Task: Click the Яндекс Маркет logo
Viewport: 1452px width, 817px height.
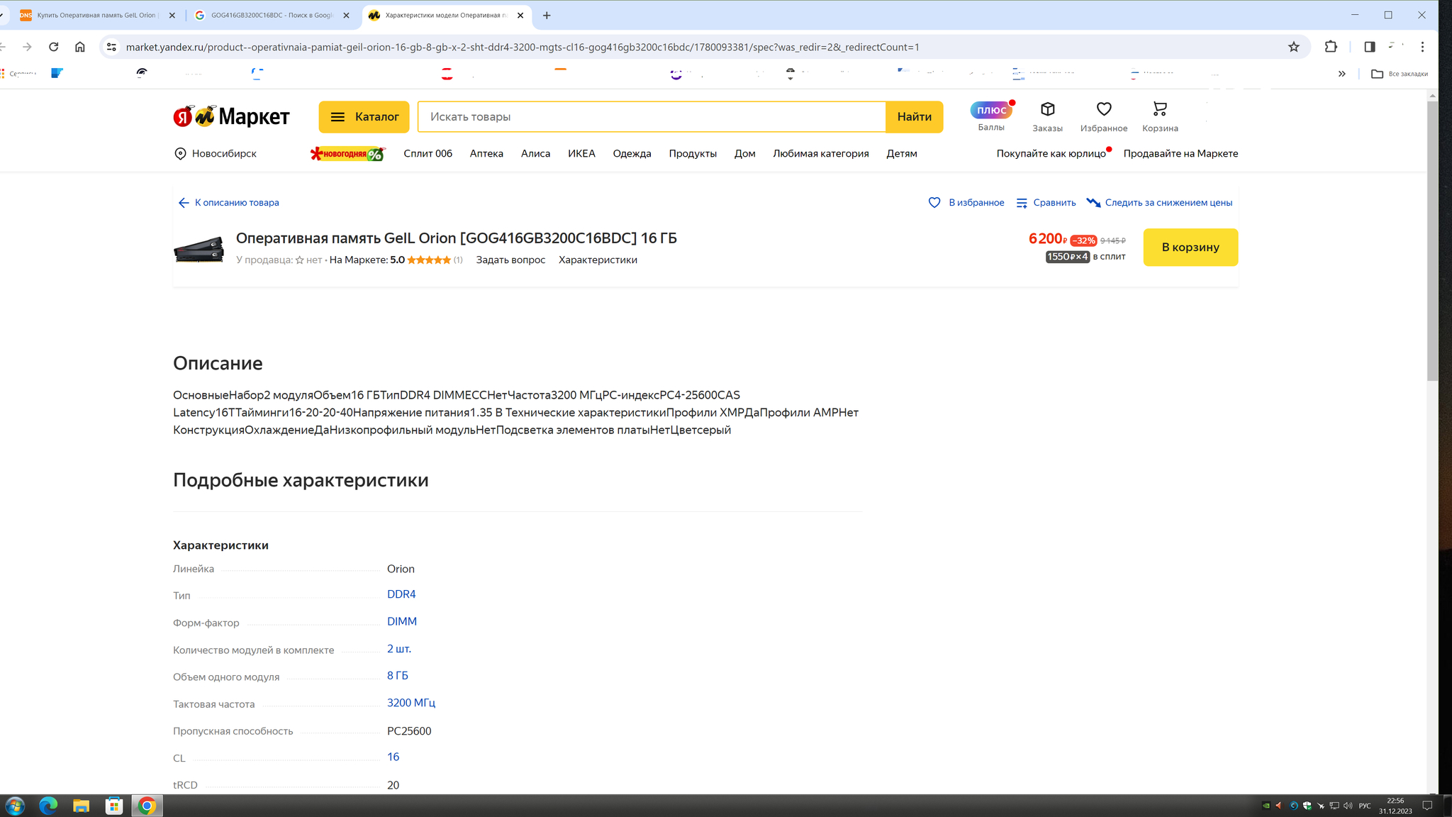Action: point(231,116)
